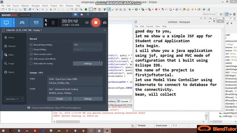Click Eclipse Quick Access field
Image resolution: width=237 pixels, height=133 pixels.
209,14
